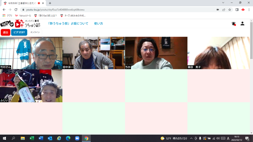Select 篠田 英子 video tile
The image size is (253, 142).
pyautogui.click(x=219, y=53)
